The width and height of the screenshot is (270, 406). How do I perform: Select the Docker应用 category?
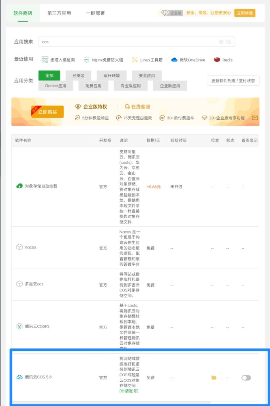(x=56, y=86)
